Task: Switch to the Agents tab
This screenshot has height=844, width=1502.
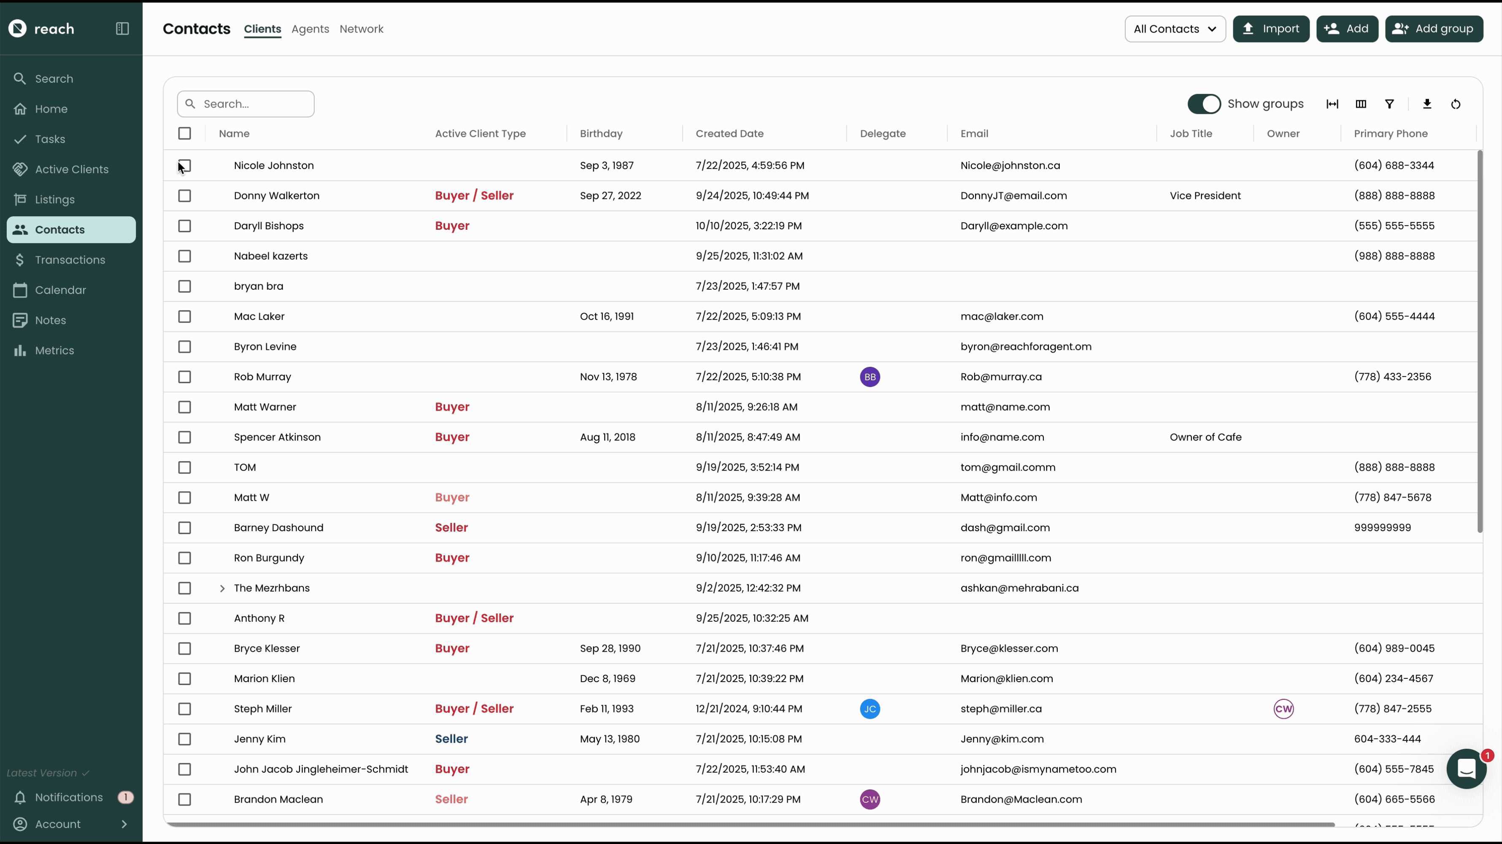Action: click(310, 29)
